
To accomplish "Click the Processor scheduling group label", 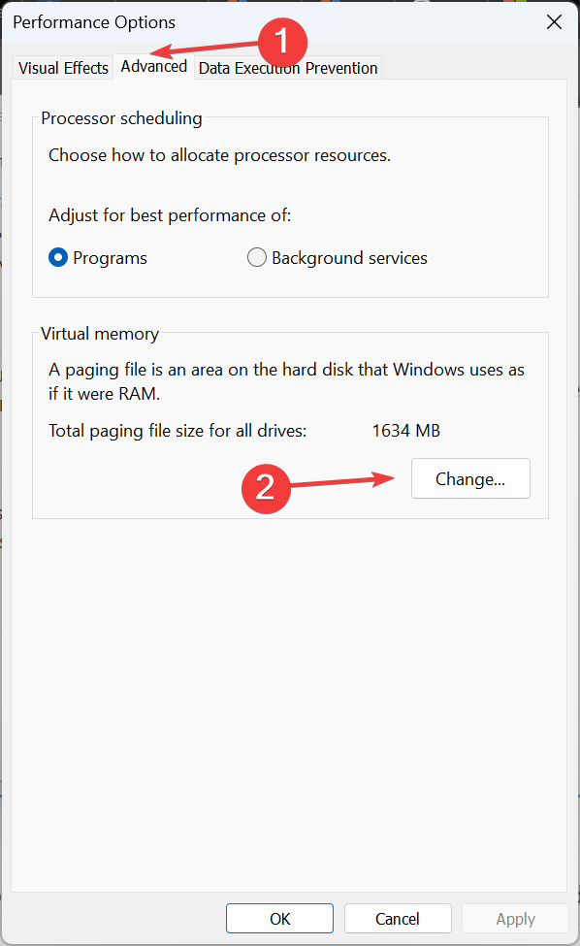I will [x=121, y=118].
